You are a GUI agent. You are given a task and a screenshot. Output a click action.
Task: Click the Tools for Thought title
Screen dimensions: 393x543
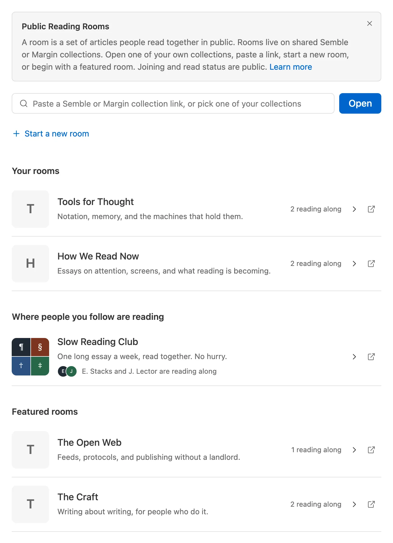click(96, 202)
